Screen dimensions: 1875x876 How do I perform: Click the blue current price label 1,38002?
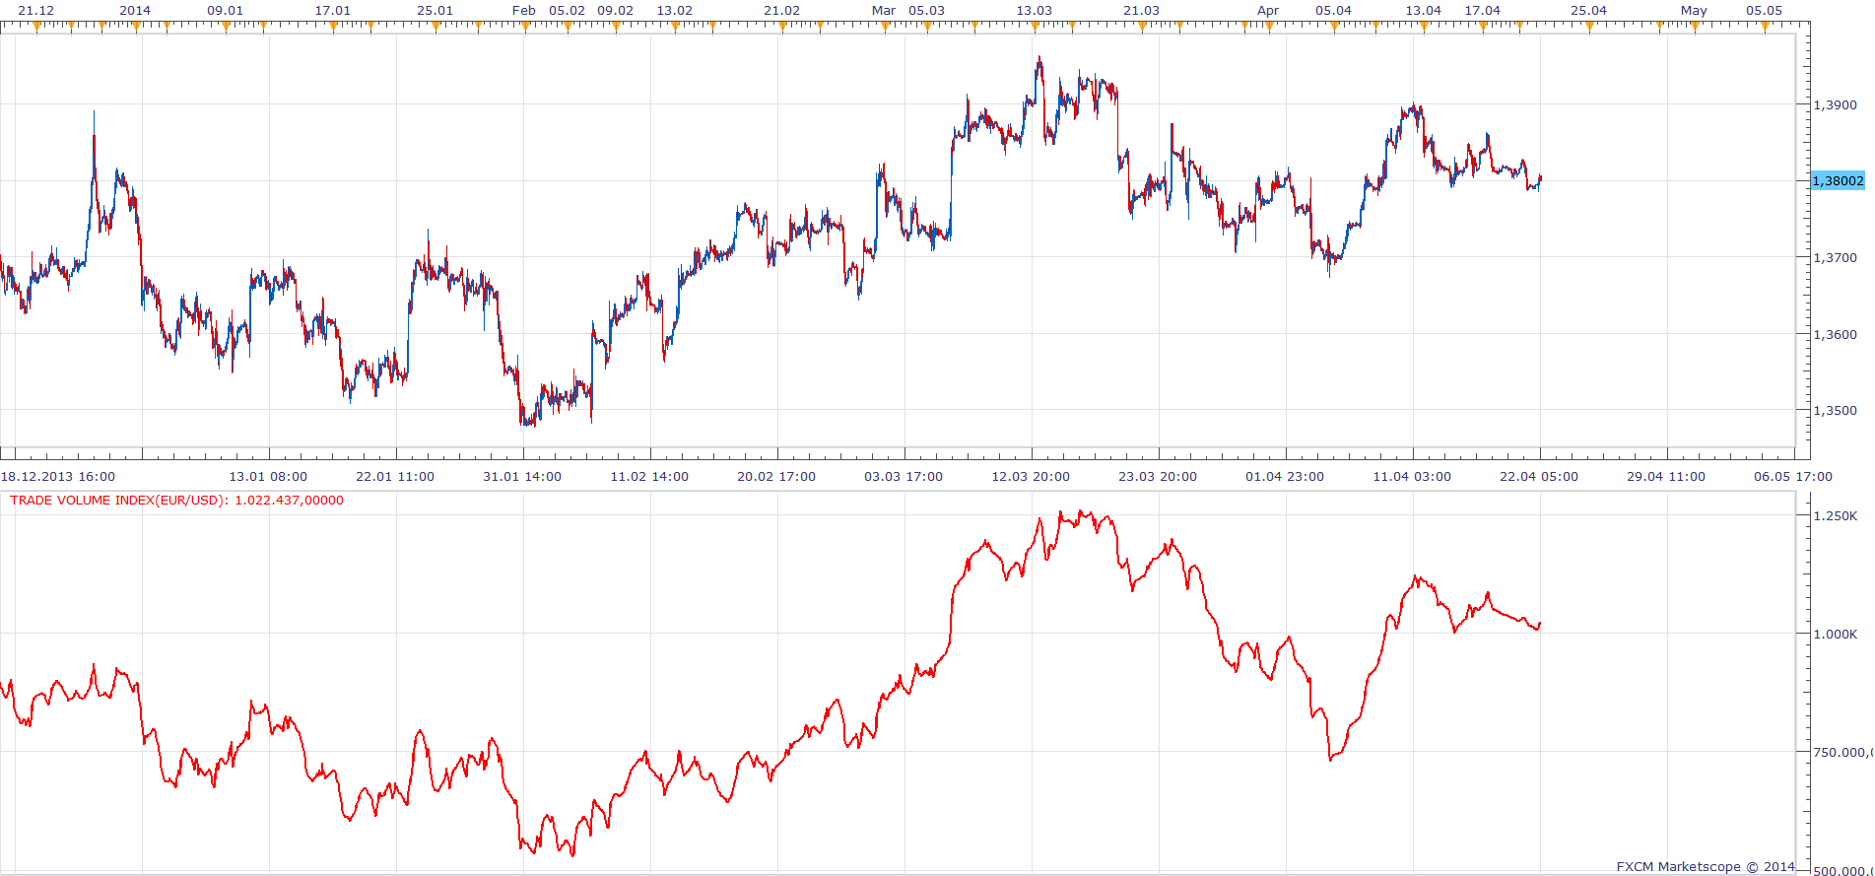click(x=1839, y=181)
